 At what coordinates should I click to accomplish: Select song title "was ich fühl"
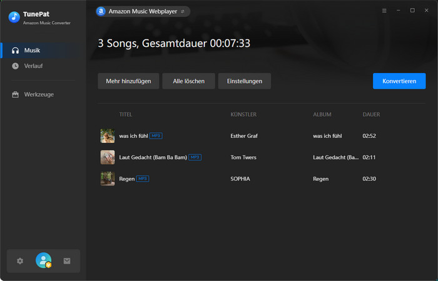click(x=133, y=136)
